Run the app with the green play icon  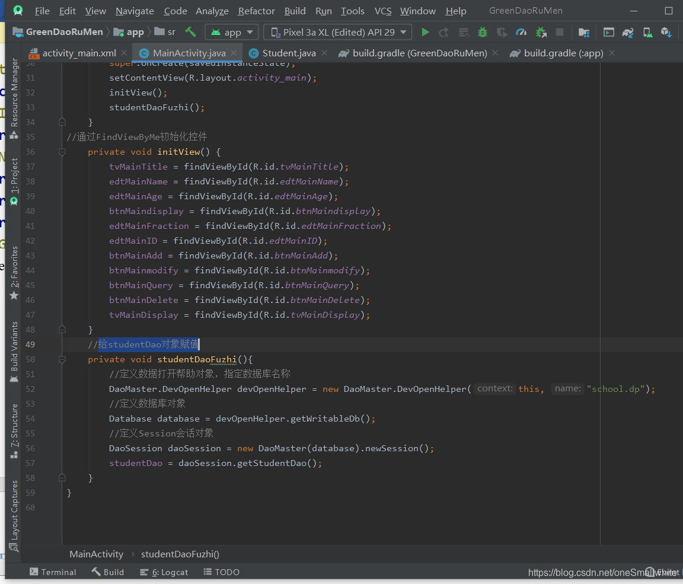[425, 32]
